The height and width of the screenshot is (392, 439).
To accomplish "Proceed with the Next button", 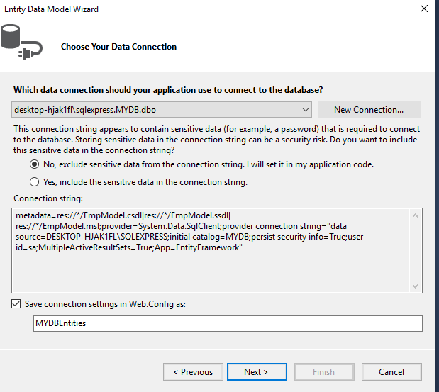I will pos(256,371).
